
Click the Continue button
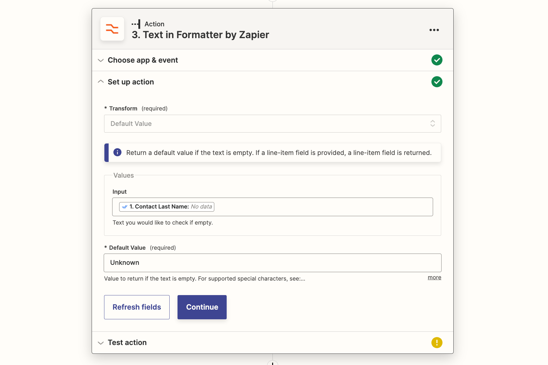tap(202, 307)
